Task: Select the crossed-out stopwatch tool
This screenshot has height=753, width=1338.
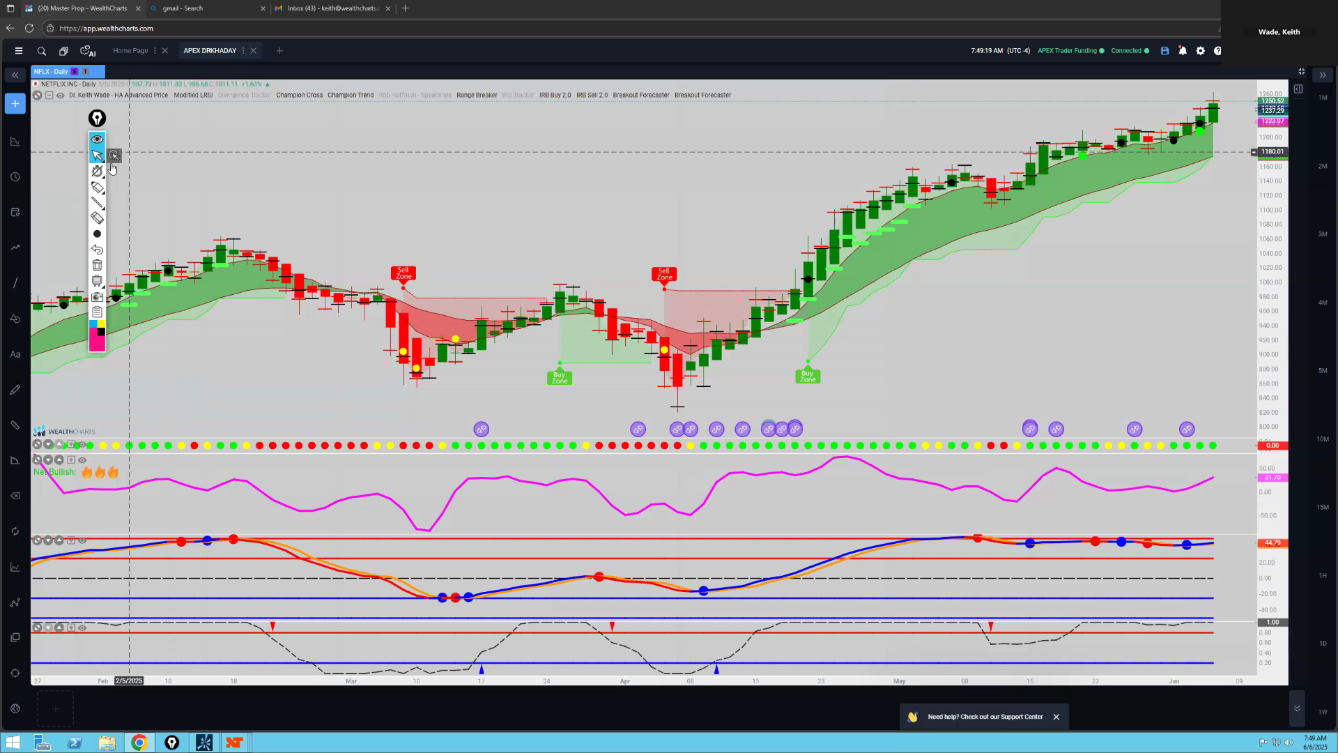Action: pos(97,171)
